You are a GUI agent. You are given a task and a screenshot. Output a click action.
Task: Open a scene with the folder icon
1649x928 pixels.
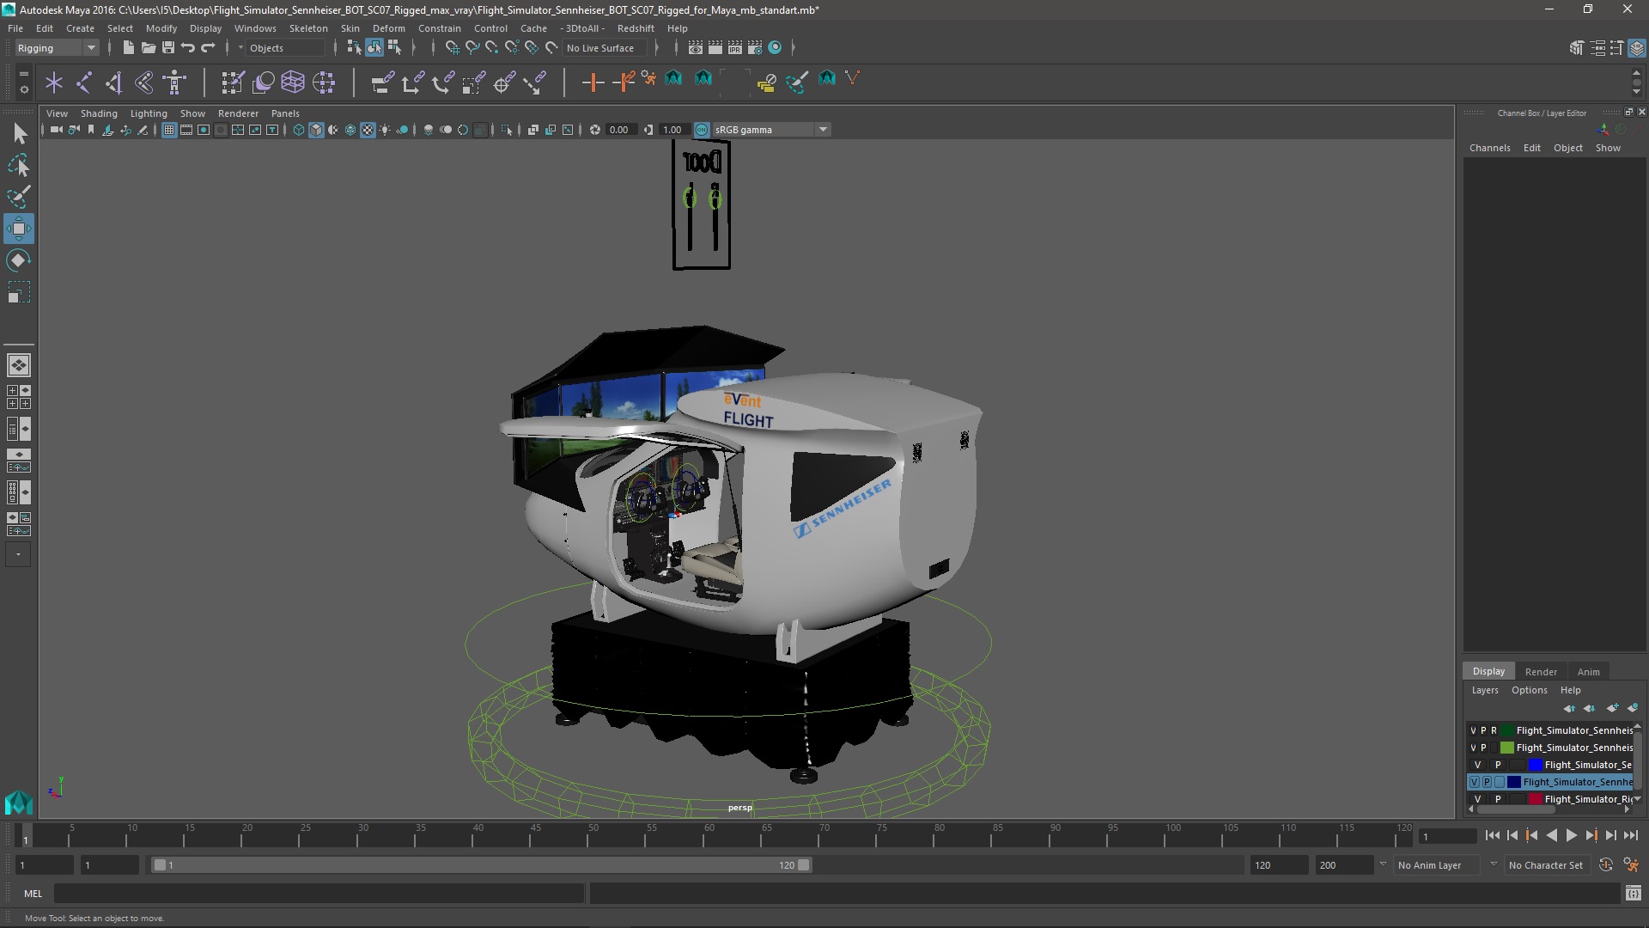click(148, 48)
